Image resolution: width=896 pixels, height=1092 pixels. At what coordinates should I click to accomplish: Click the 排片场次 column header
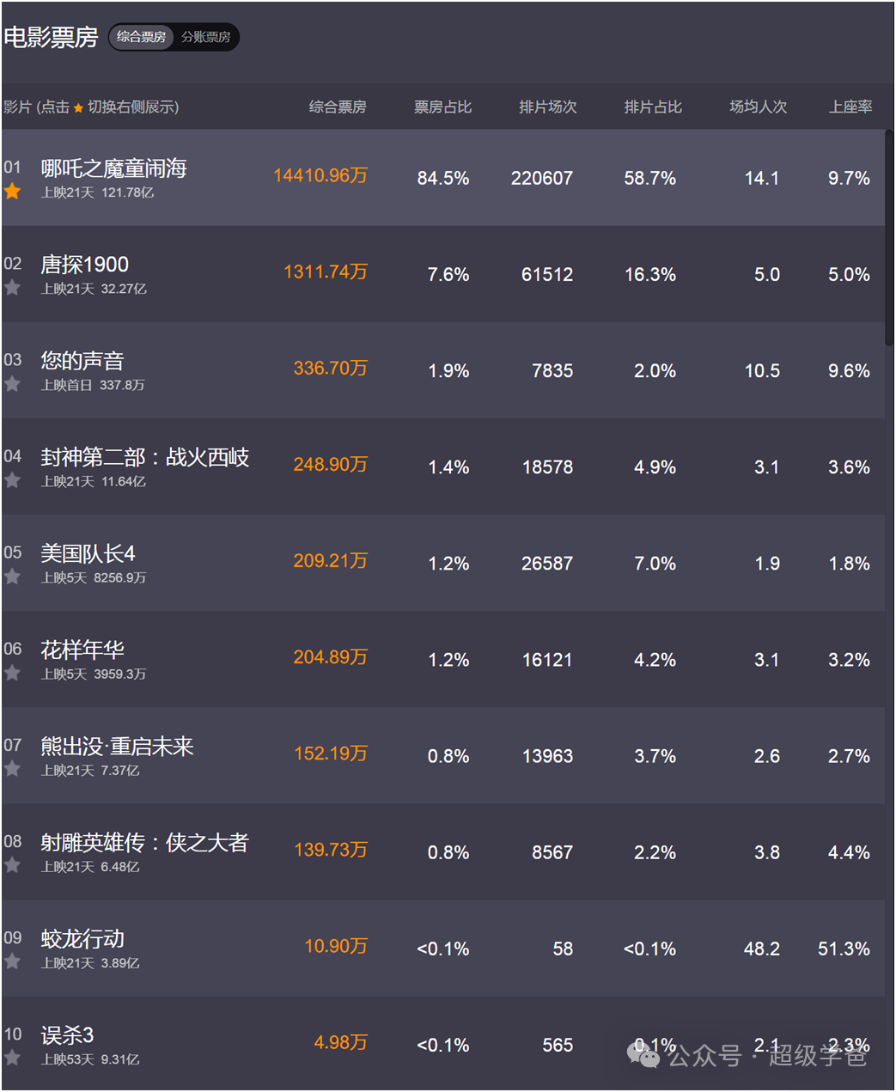548,107
